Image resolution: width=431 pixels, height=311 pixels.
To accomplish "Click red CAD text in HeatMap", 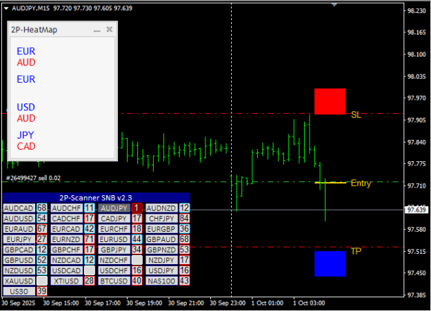I will tap(26, 146).
